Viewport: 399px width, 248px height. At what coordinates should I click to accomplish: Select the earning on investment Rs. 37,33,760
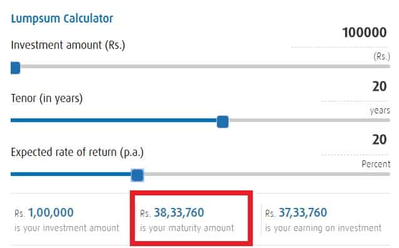coord(296,213)
